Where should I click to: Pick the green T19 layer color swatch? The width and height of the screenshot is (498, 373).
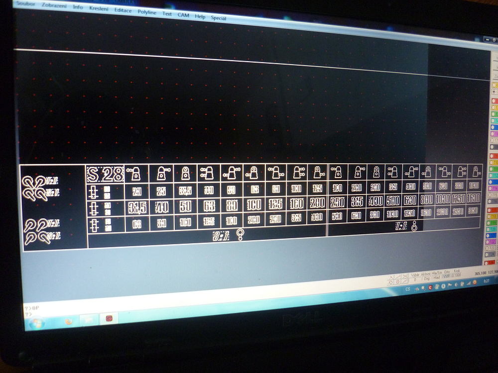pyautogui.click(x=493, y=223)
